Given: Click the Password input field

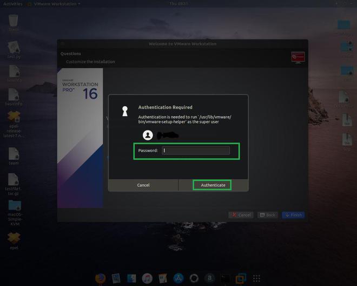Looking at the screenshot, I should [196, 151].
